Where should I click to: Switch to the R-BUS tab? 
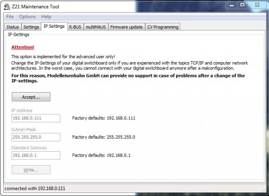pos(75,27)
